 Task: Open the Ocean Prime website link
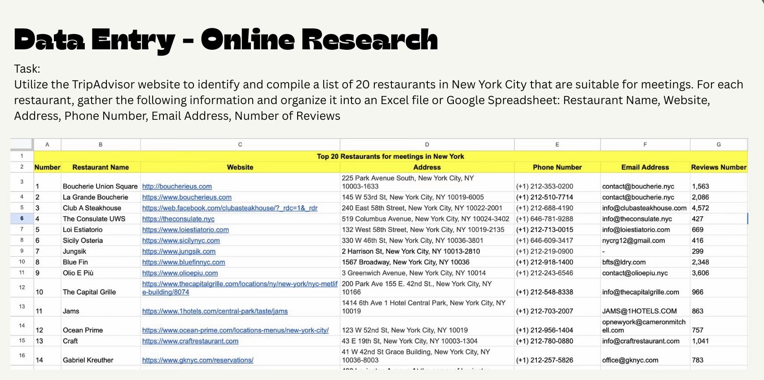(x=235, y=330)
